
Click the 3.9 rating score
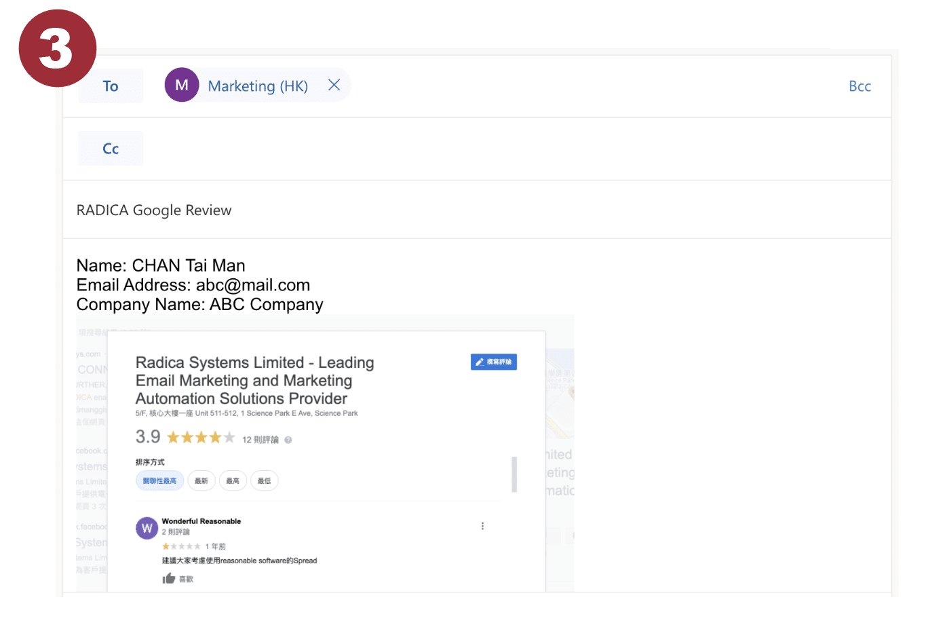(x=148, y=436)
